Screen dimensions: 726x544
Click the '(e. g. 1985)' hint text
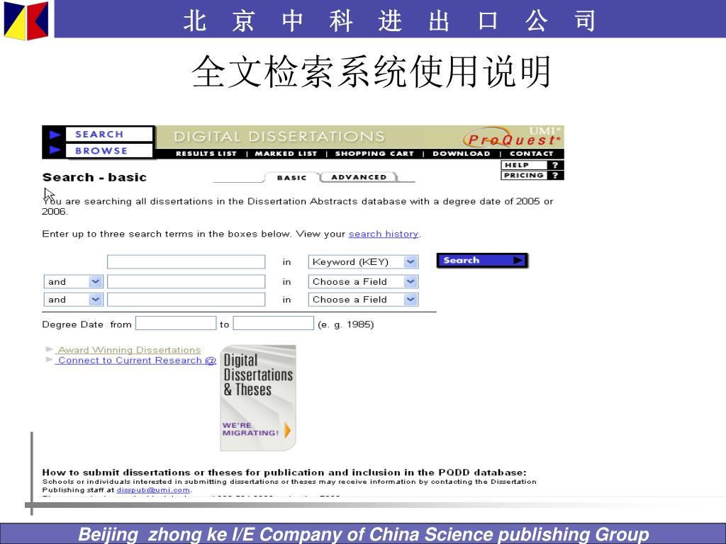[346, 324]
